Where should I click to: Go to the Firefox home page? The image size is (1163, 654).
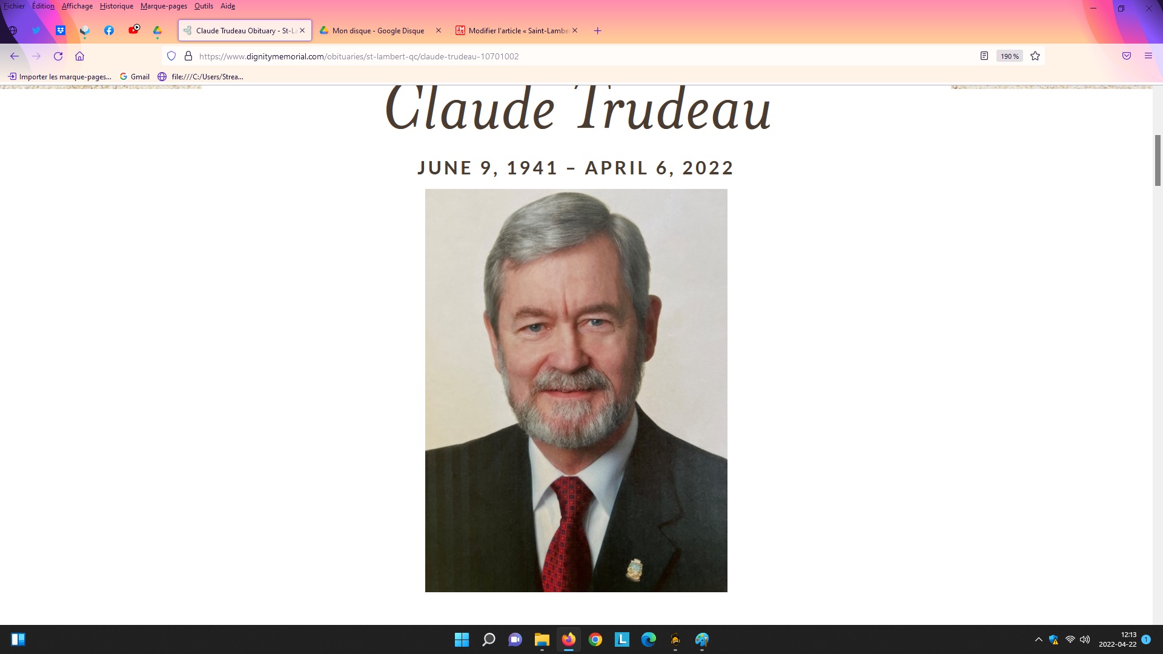pos(79,56)
